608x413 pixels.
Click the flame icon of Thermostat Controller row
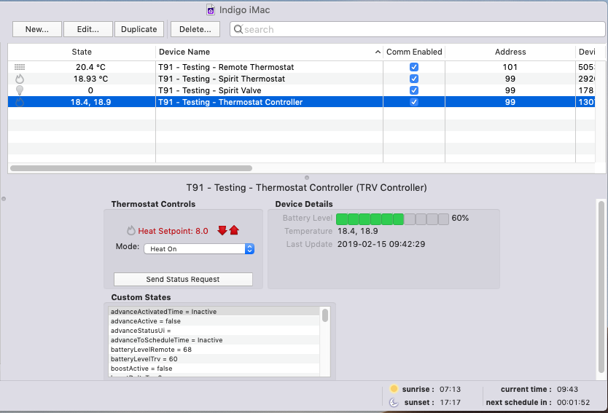[20, 102]
